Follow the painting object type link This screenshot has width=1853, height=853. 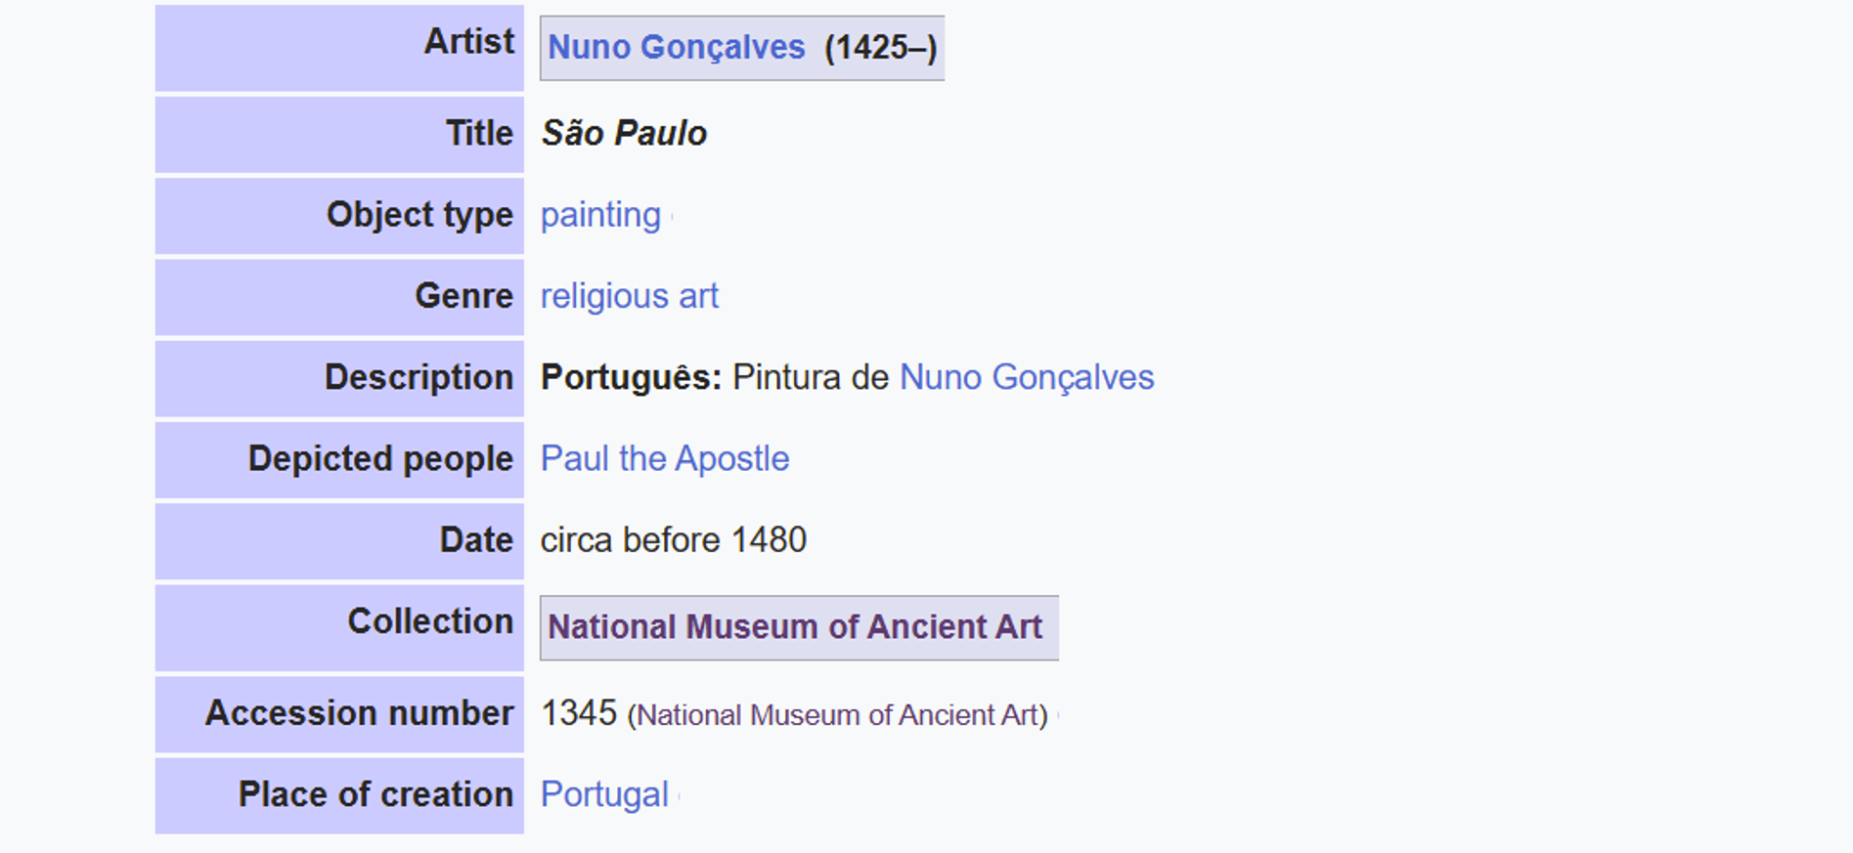[x=600, y=215]
